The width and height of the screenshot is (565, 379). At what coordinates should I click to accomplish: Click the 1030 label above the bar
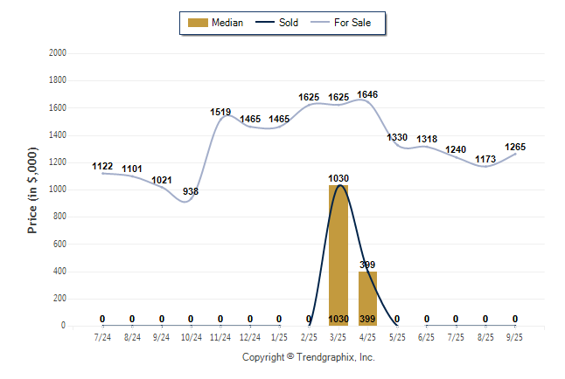[x=338, y=178]
